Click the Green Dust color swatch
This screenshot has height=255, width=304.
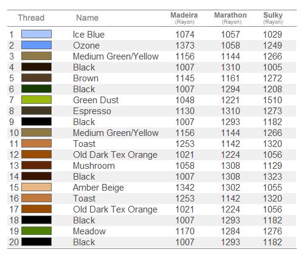tap(36, 100)
